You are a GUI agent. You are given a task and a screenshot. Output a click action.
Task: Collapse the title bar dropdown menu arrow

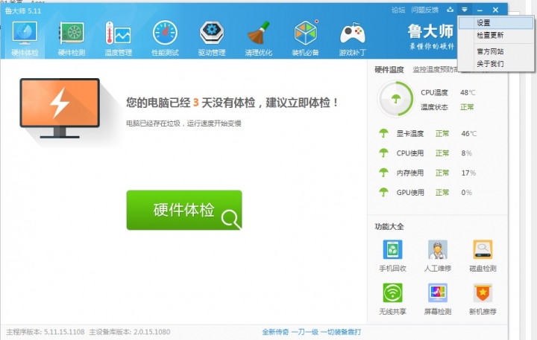click(x=465, y=10)
